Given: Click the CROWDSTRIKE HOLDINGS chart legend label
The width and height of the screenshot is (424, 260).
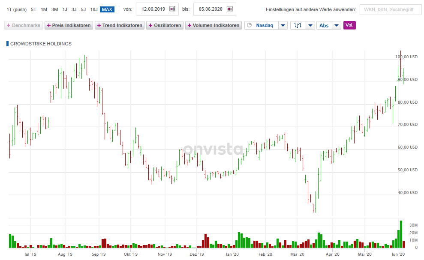Looking at the screenshot, I should (x=41, y=44).
